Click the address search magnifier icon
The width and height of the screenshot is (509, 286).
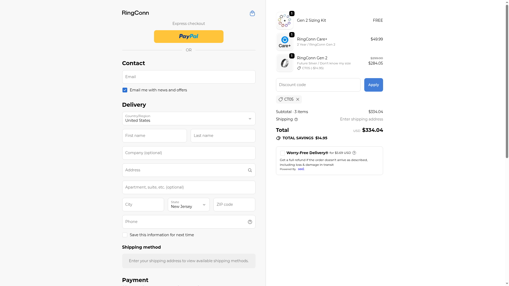click(250, 170)
